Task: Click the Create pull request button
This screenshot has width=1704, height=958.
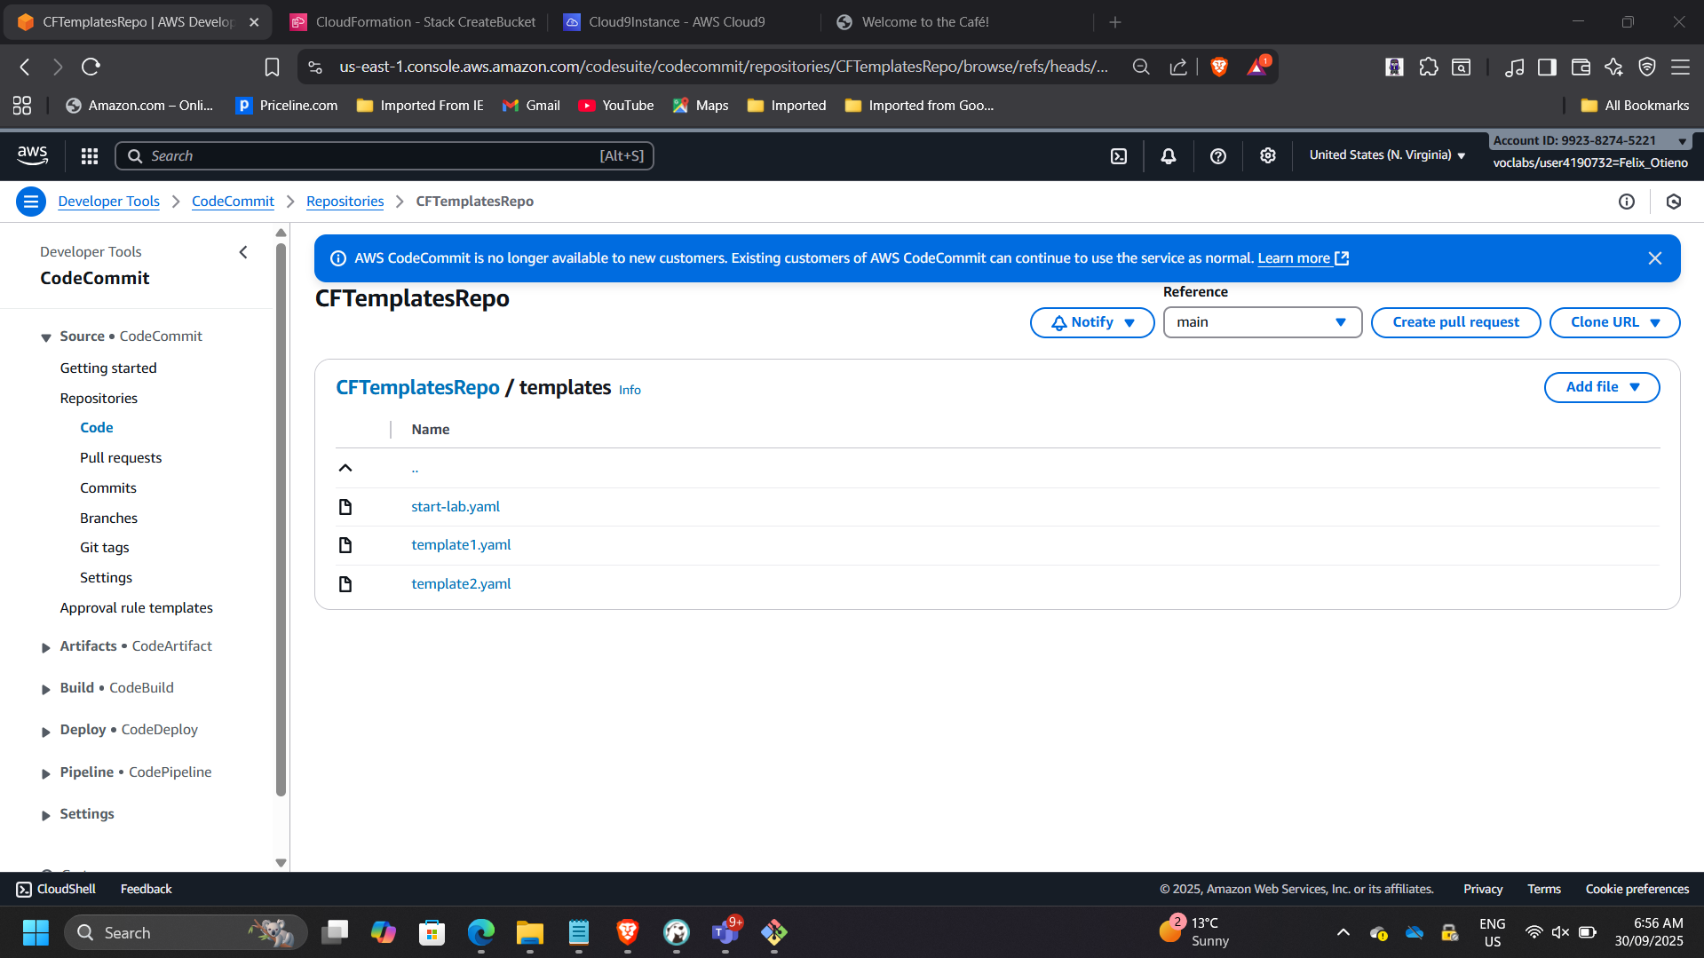Action: pos(1454,321)
